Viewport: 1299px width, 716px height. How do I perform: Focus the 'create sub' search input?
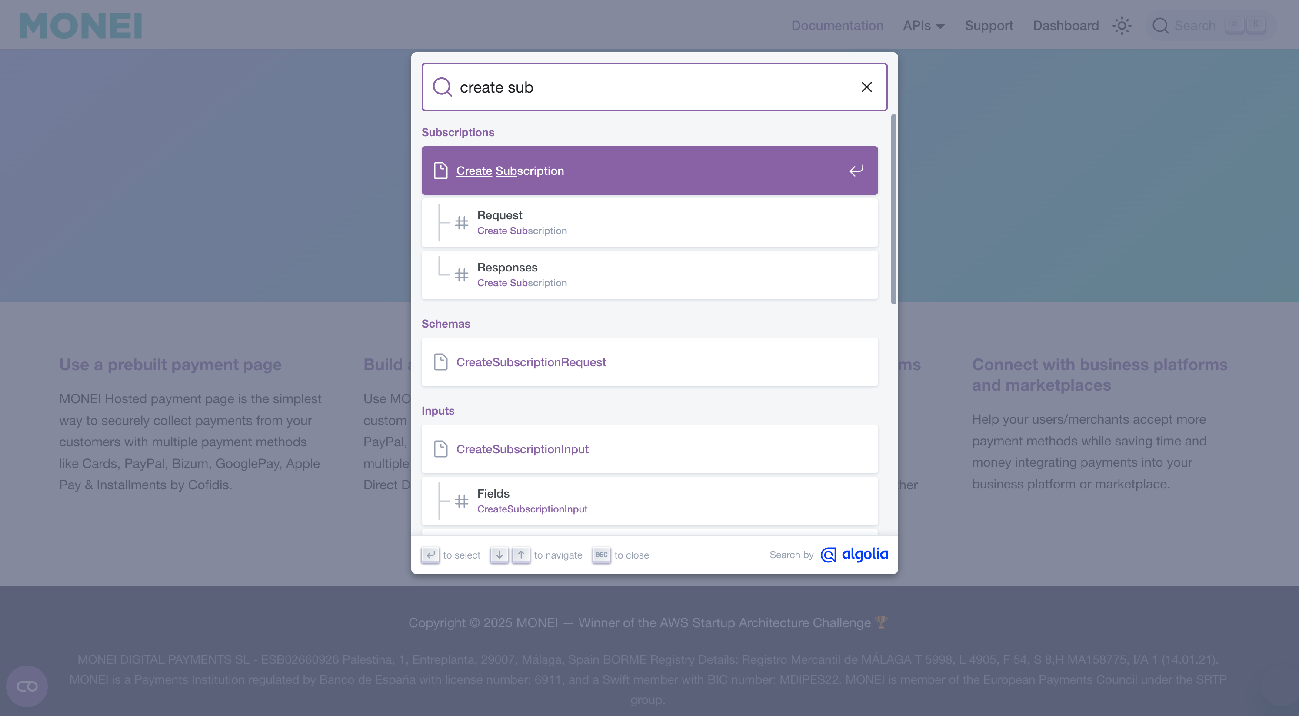point(656,87)
